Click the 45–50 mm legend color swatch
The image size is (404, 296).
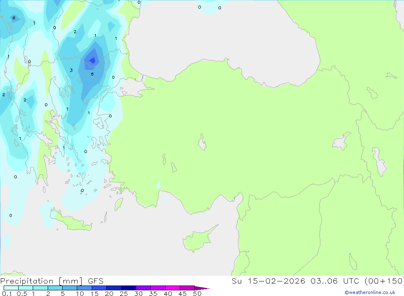tap(187, 288)
